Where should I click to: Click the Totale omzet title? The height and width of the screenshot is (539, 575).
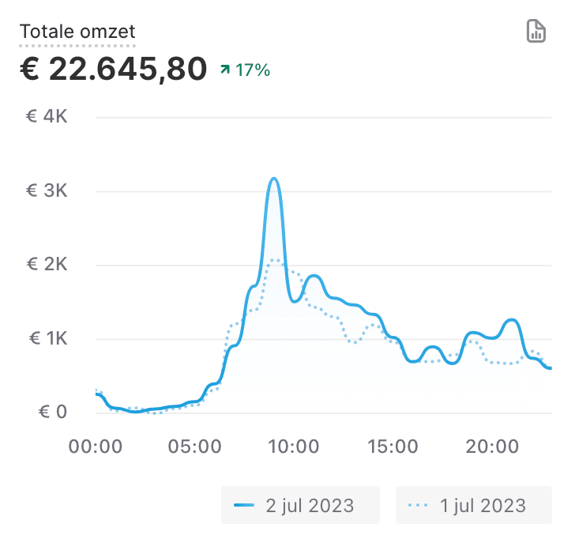click(x=77, y=32)
